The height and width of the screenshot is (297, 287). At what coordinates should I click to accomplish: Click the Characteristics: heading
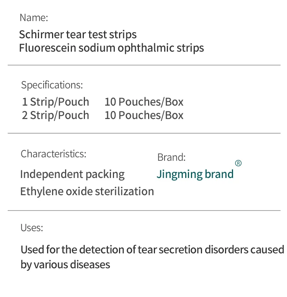[54, 154]
